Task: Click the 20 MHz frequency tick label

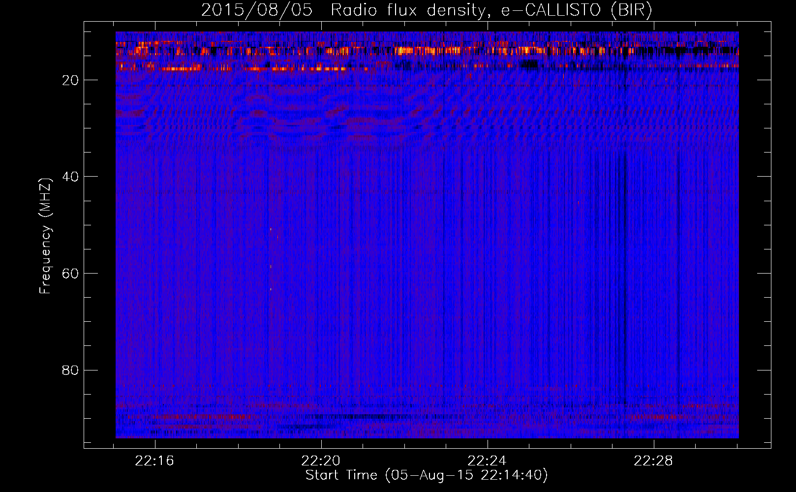Action: click(x=70, y=80)
